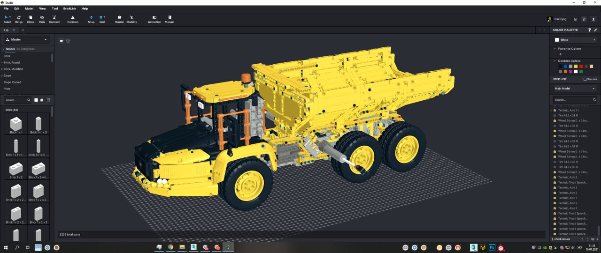Open the File menu
The height and width of the screenshot is (253, 601).
coord(6,8)
